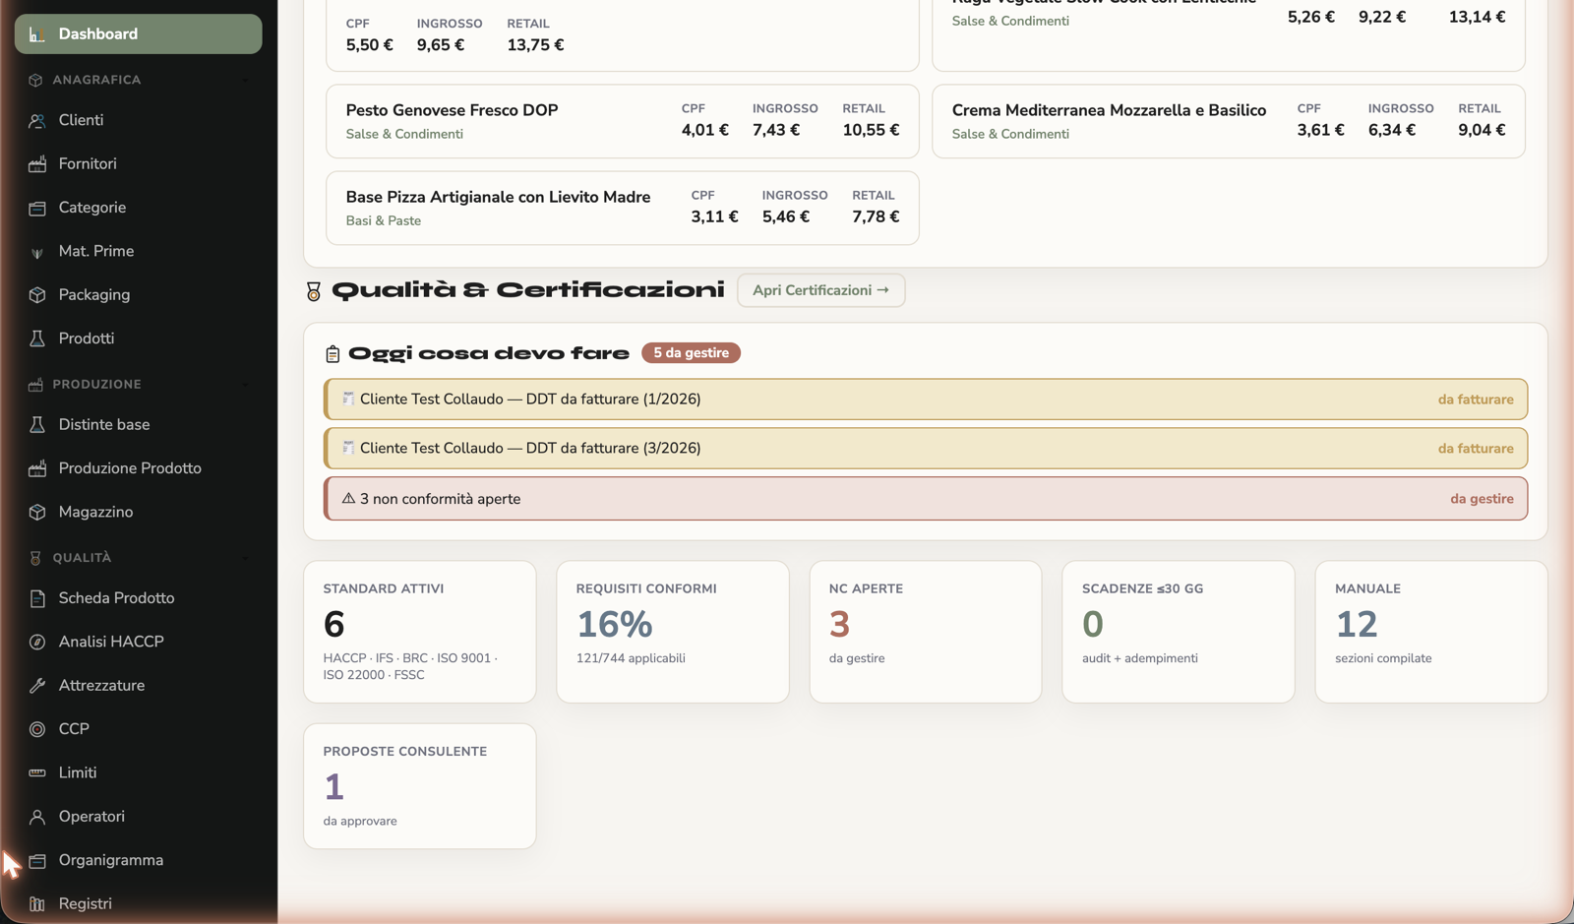Image resolution: width=1574 pixels, height=924 pixels.
Task: Open the Dashboard menu item
Action: click(139, 33)
